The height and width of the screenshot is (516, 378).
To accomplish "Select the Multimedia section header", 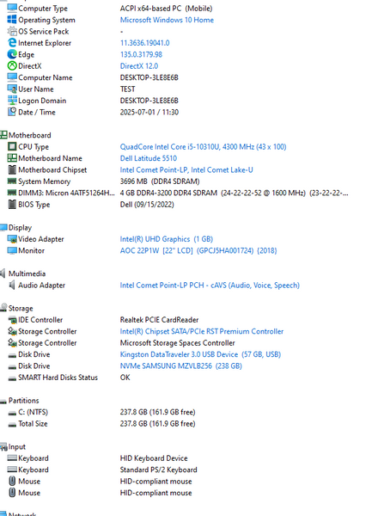I will point(27,273).
